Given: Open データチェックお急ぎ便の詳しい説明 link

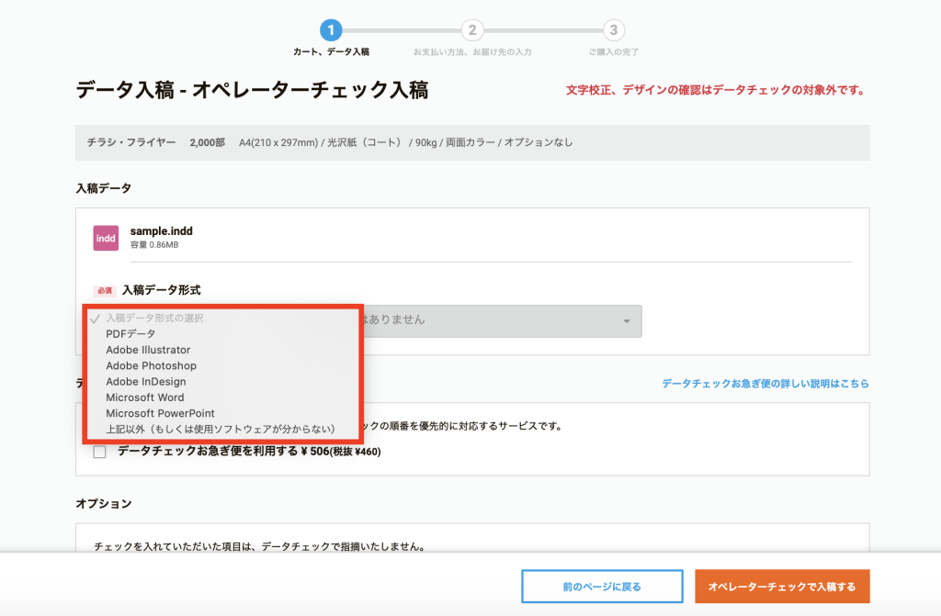Looking at the screenshot, I should (765, 383).
